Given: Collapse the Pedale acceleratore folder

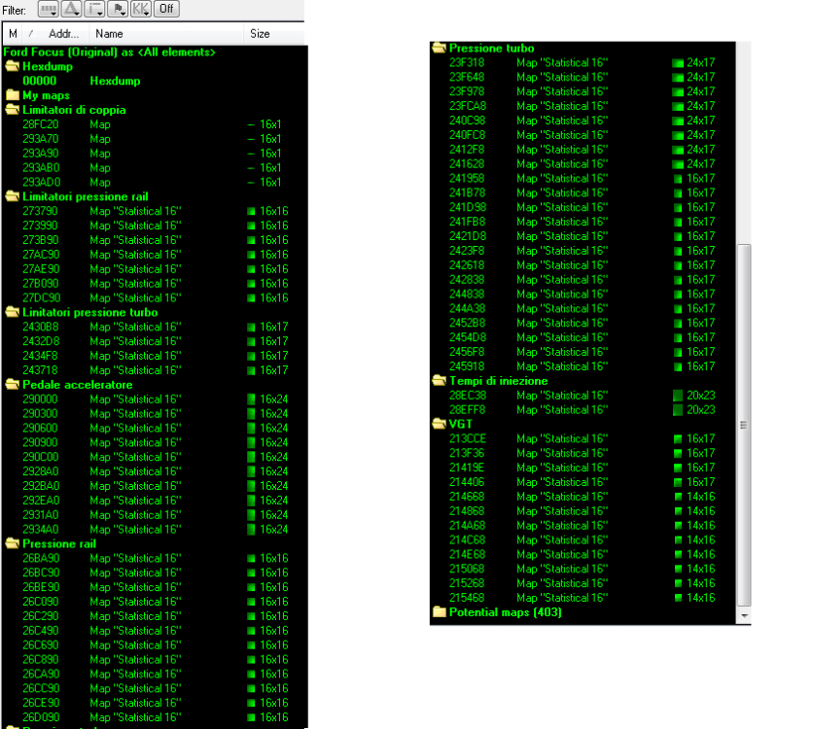Looking at the screenshot, I should click(x=13, y=385).
